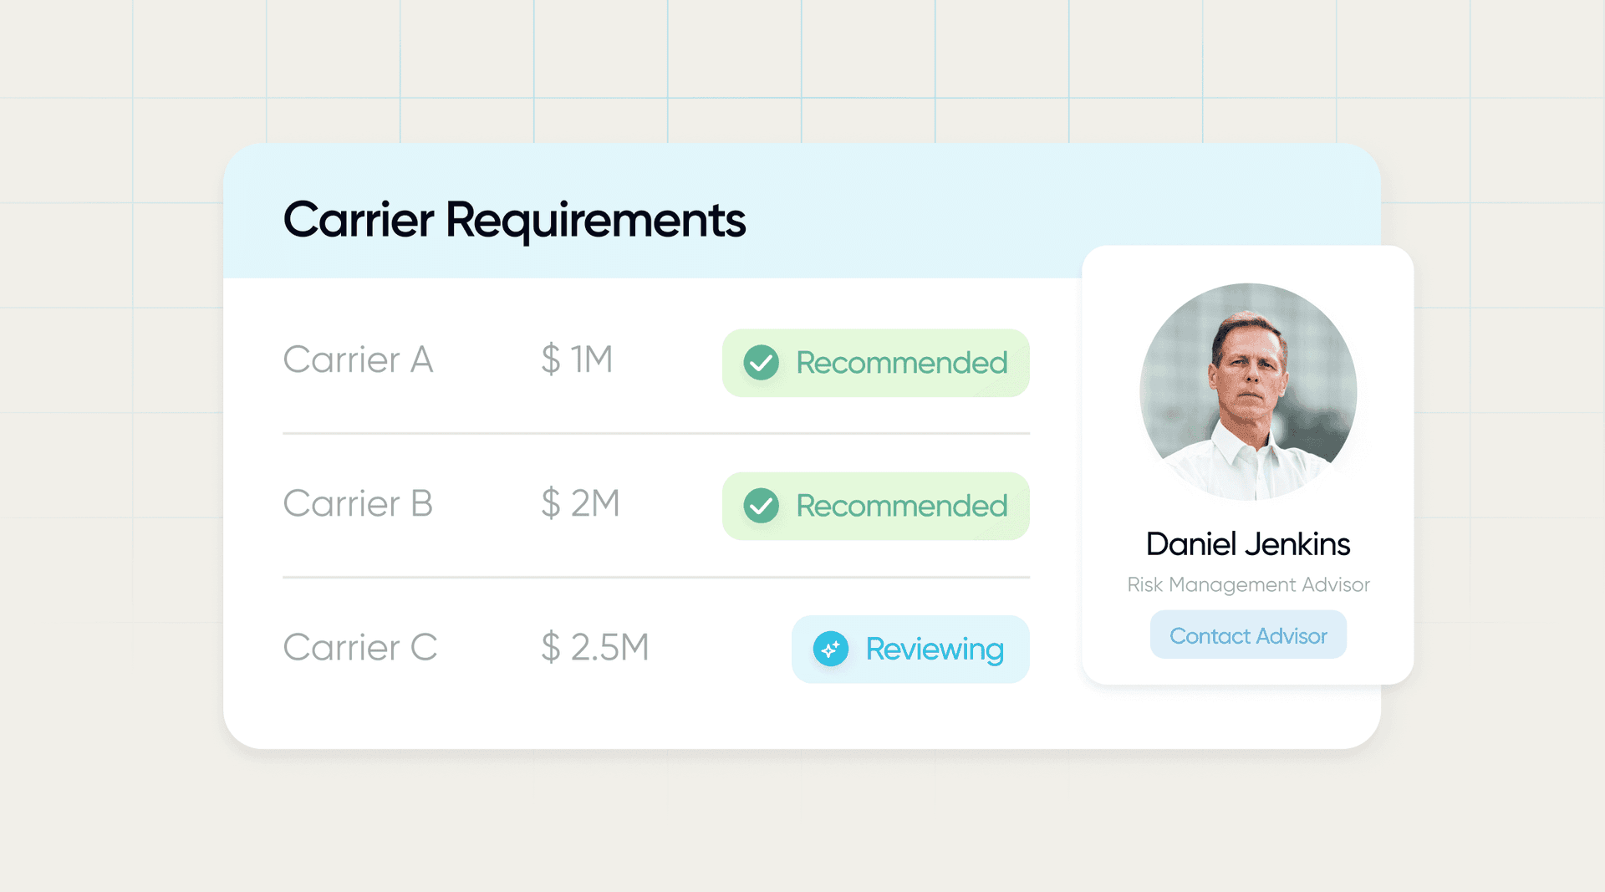Screen dimensions: 1605x892
Task: Click the Recommended badge for Carrier A
Action: click(x=875, y=363)
